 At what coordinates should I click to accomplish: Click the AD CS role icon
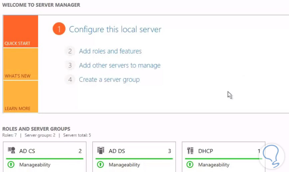11,151
